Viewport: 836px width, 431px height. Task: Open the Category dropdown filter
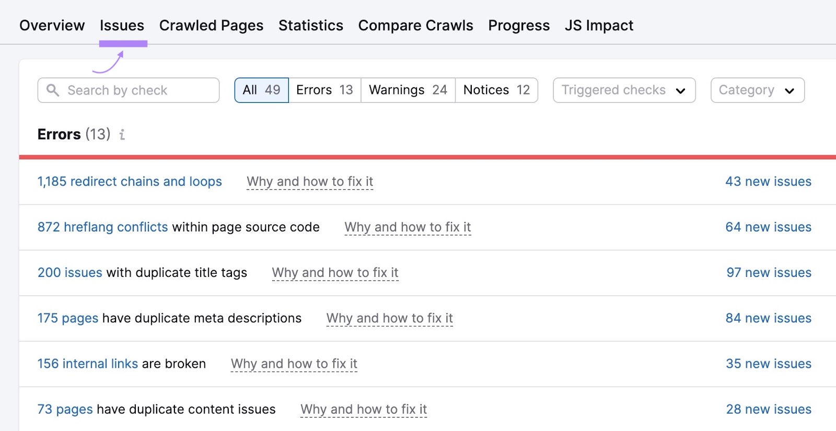point(757,90)
